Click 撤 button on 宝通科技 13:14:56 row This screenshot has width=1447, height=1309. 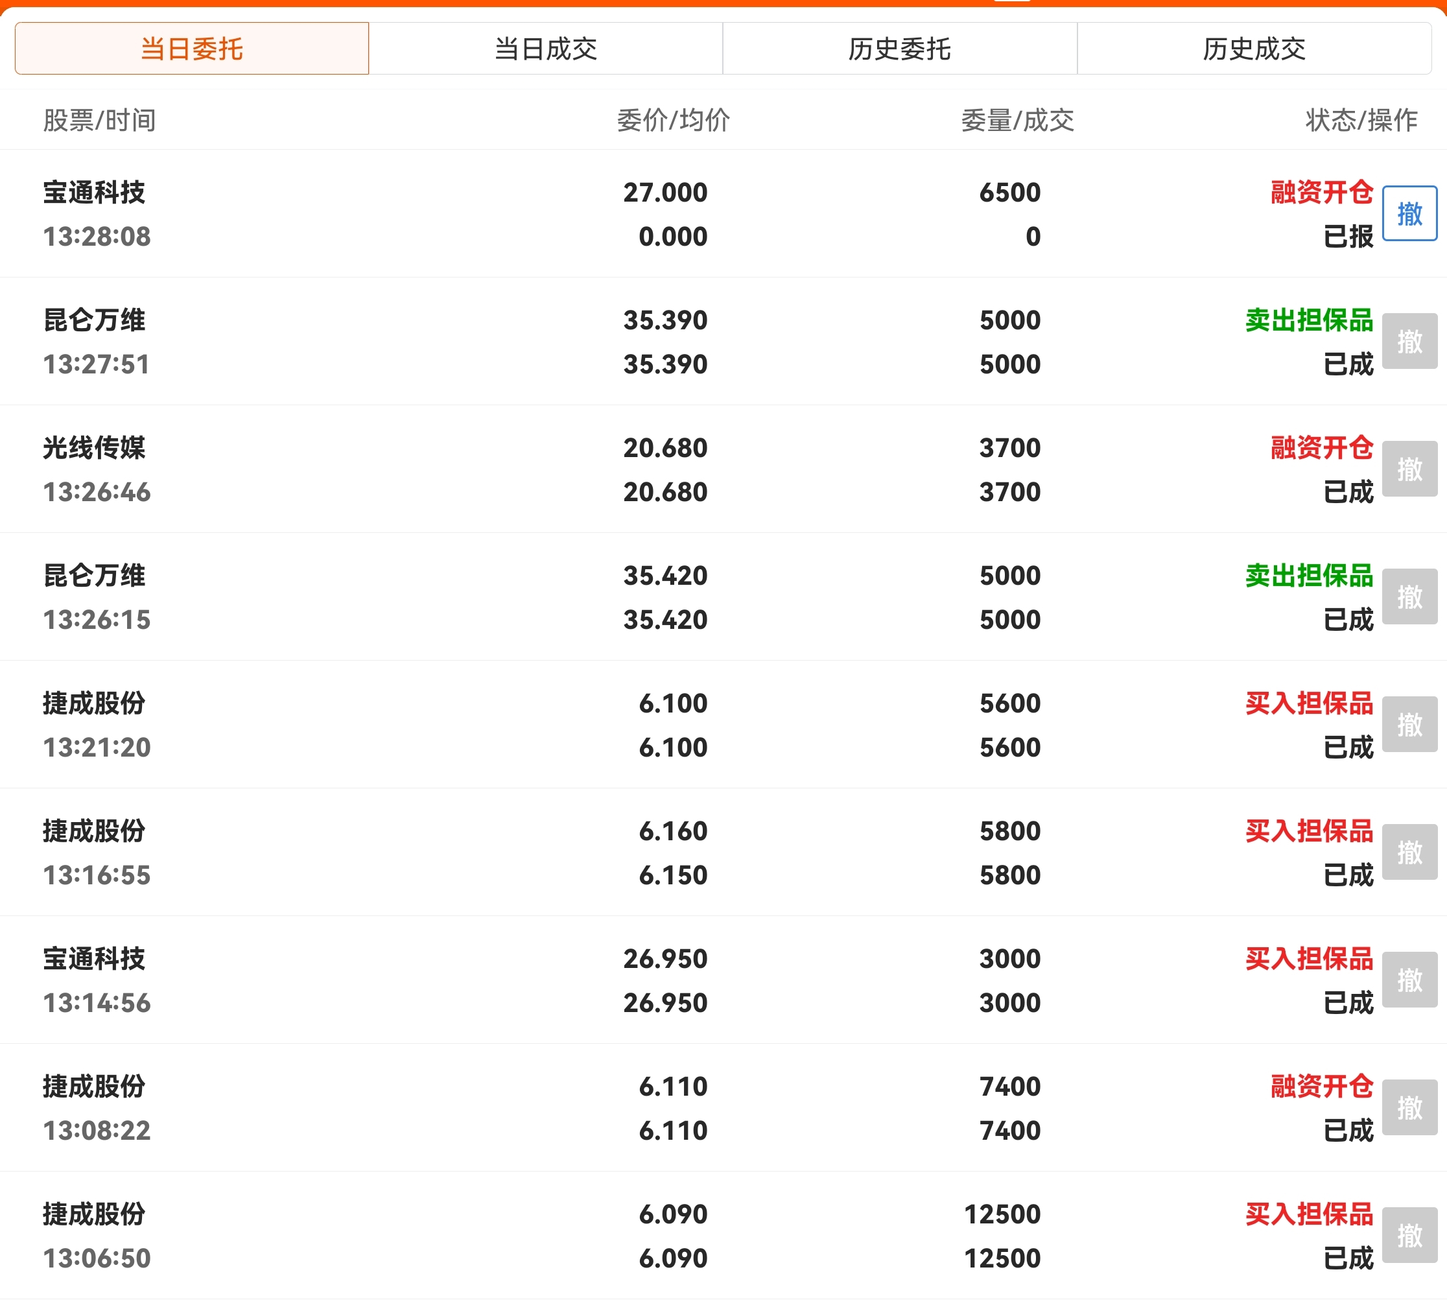[x=1409, y=980]
